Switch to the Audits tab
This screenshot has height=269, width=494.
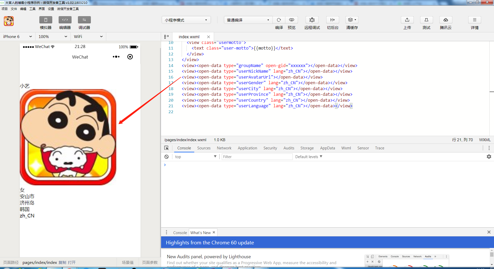289,148
